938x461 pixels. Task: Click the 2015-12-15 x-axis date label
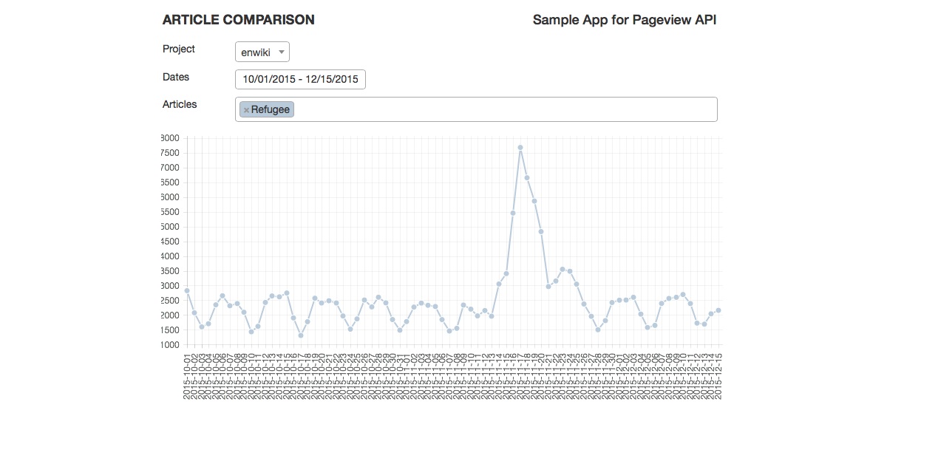pos(718,376)
